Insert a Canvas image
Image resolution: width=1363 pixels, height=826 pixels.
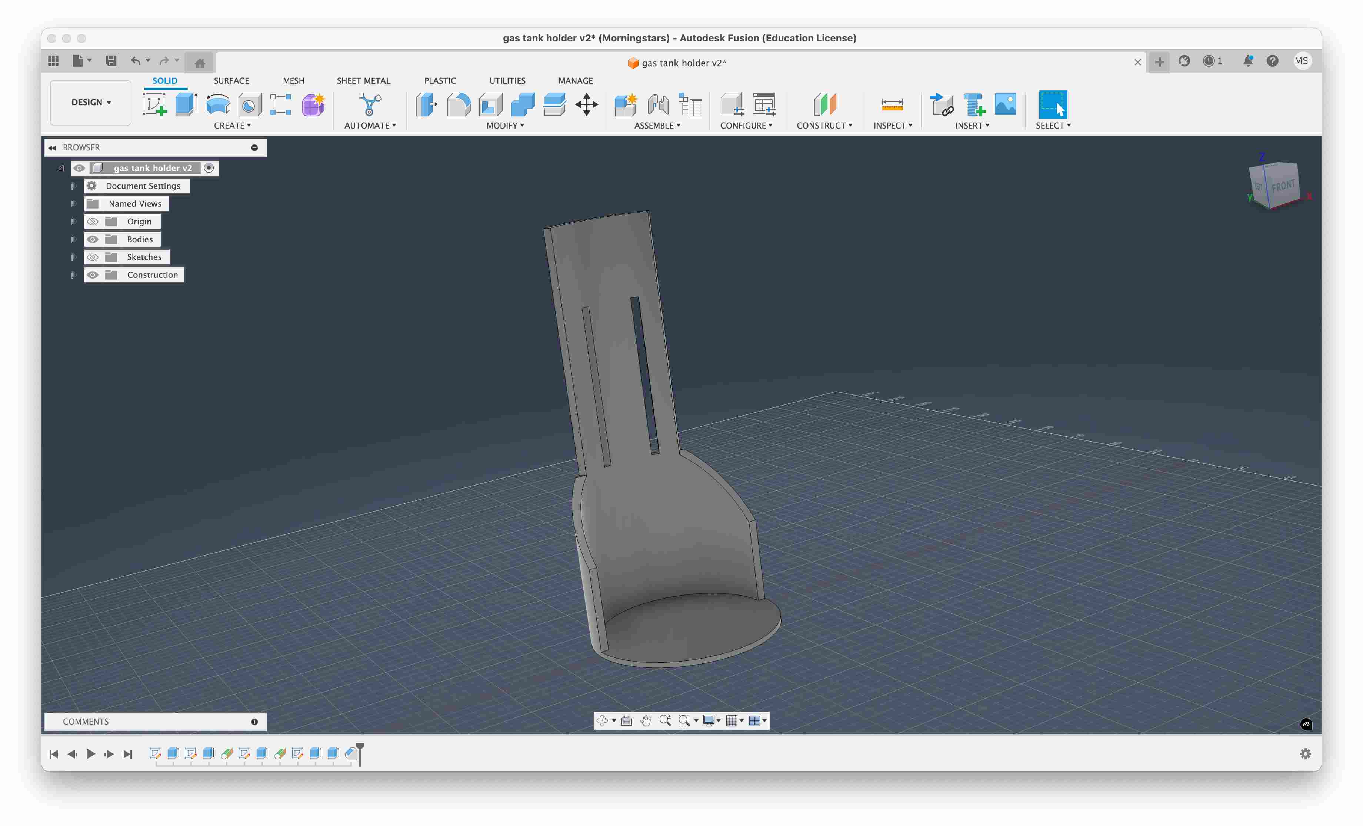1005,104
